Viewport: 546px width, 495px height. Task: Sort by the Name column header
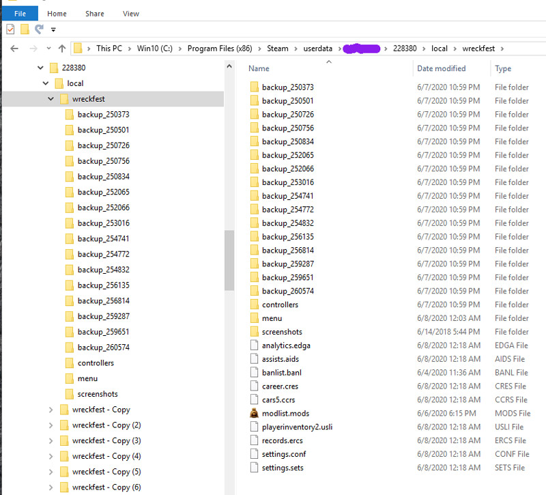click(259, 68)
